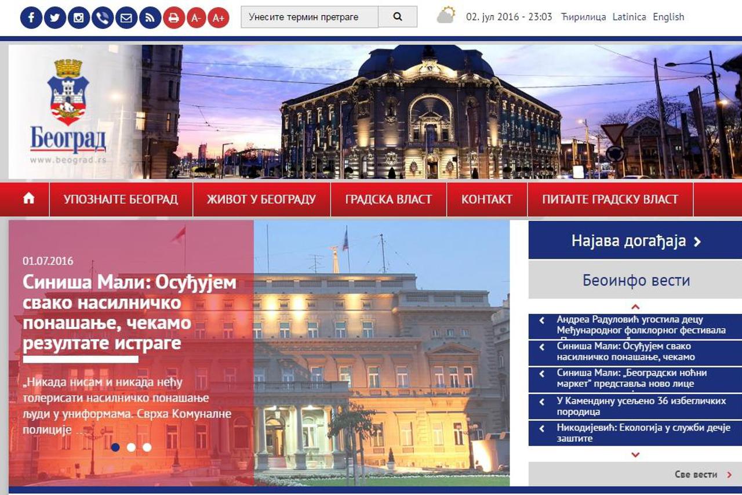Print the page using printer icon
The height and width of the screenshot is (495, 742).
coord(173,17)
